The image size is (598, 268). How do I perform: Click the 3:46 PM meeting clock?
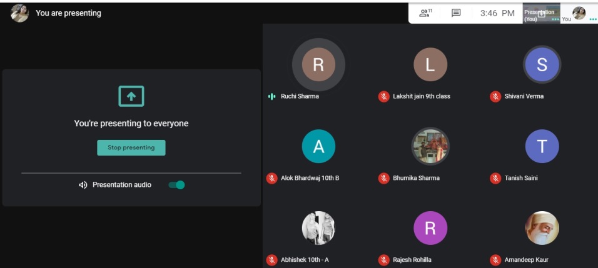coord(497,13)
